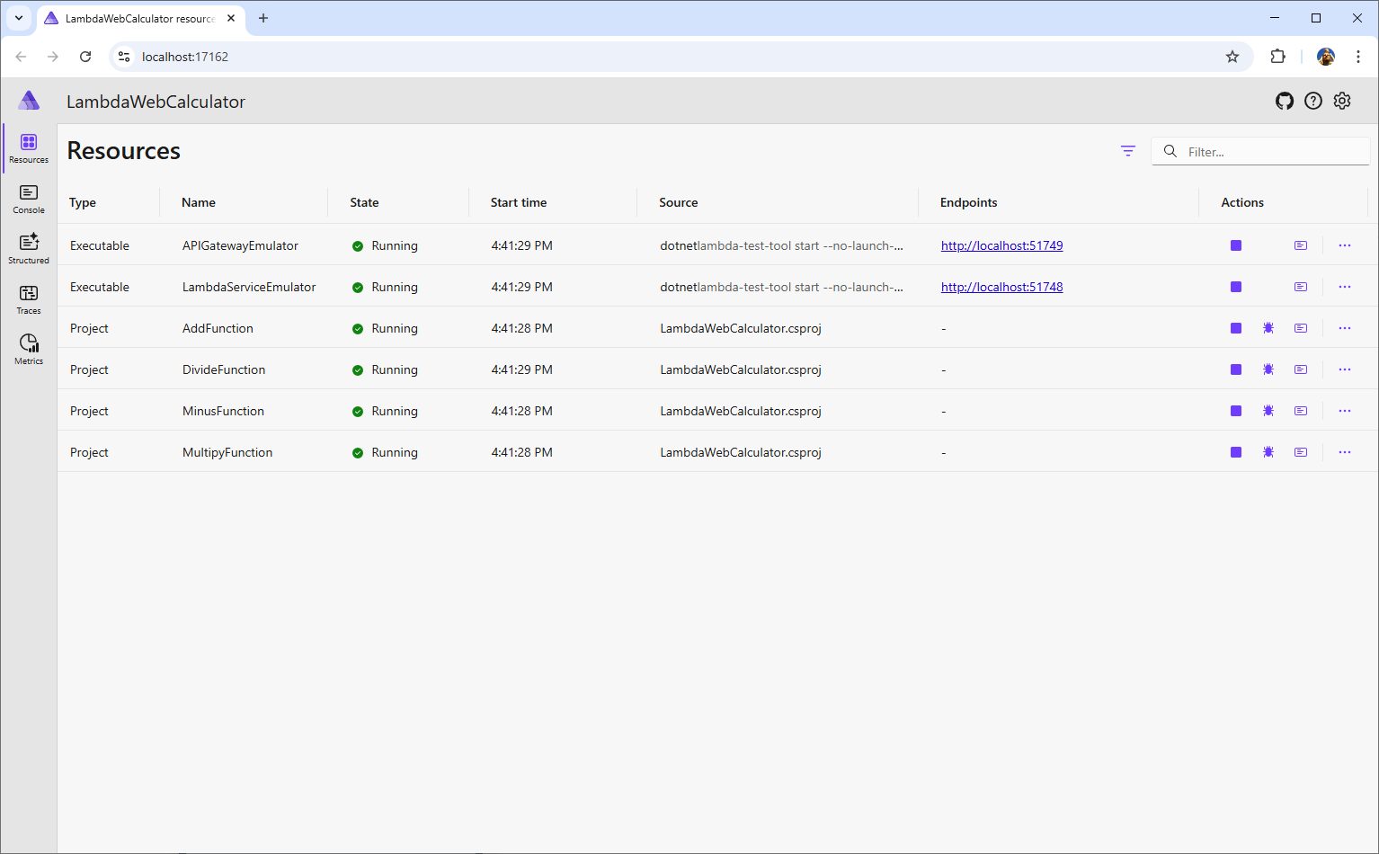Open a new browser tab
The width and height of the screenshot is (1379, 854).
263,18
